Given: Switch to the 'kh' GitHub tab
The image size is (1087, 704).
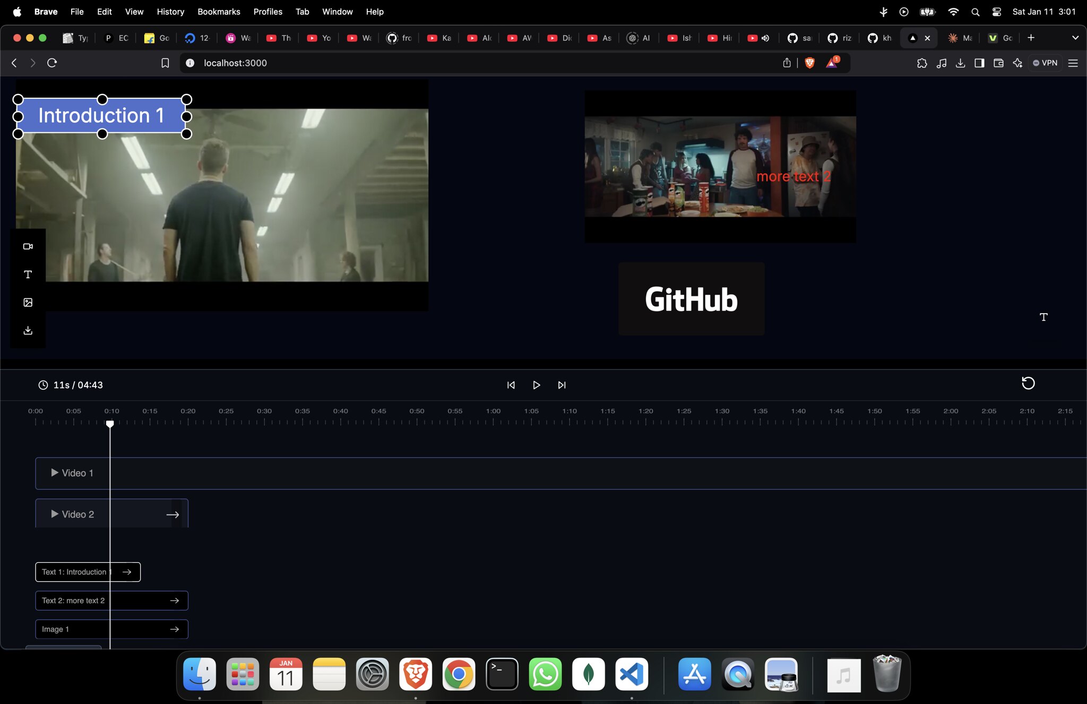Looking at the screenshot, I should [881, 38].
